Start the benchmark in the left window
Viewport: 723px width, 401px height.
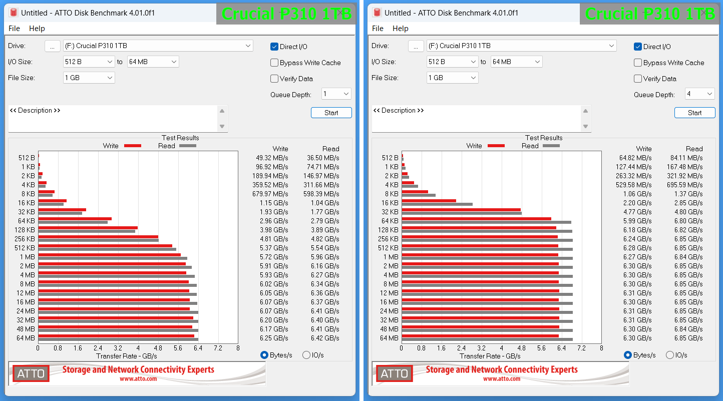click(x=331, y=113)
